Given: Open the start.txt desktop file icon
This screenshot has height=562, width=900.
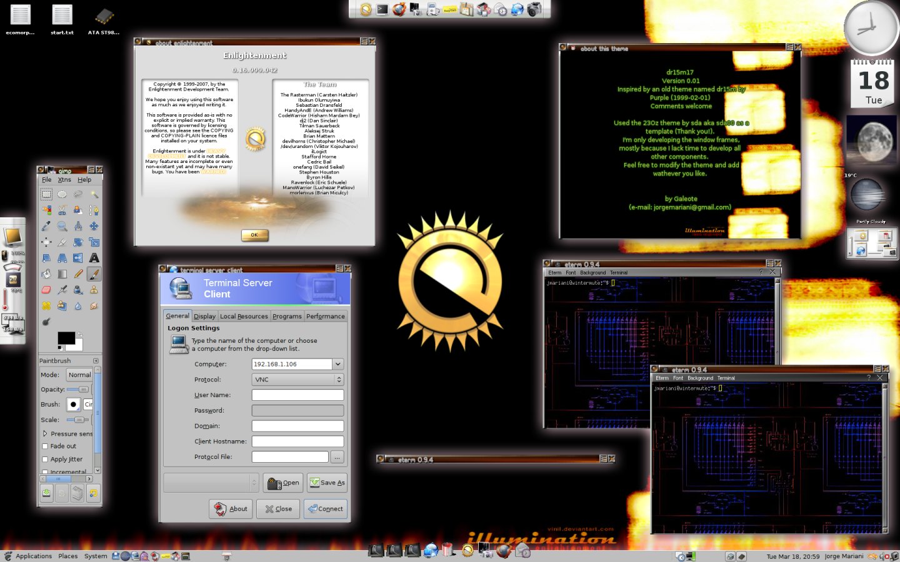Looking at the screenshot, I should (62, 19).
